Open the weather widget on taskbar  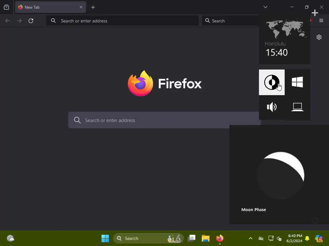pyautogui.click(x=10, y=238)
